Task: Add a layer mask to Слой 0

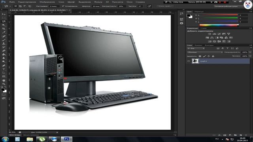Action: pyautogui.click(x=225, y=135)
